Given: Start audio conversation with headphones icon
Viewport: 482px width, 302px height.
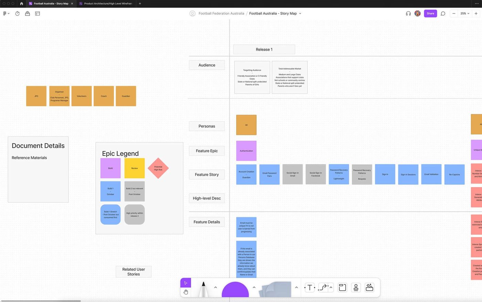Looking at the screenshot, I should tap(408, 13).
